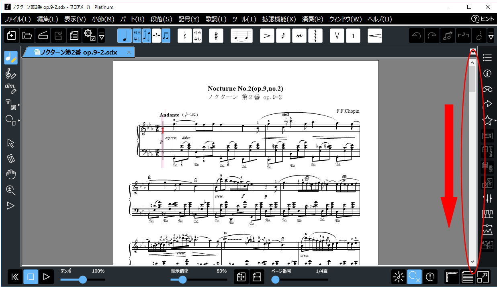Open the 小節(M) menu
This screenshot has width=497, height=287.
tap(103, 19)
